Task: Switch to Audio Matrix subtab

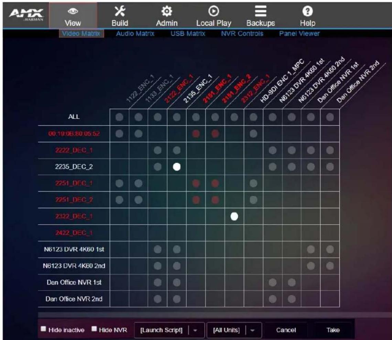Action: (135, 33)
